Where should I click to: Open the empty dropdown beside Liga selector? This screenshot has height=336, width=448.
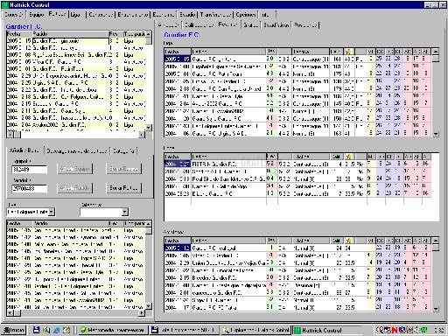(x=124, y=212)
